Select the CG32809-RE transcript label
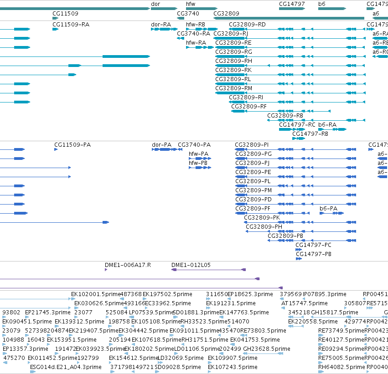This screenshot has height=374, width=388. (233, 43)
